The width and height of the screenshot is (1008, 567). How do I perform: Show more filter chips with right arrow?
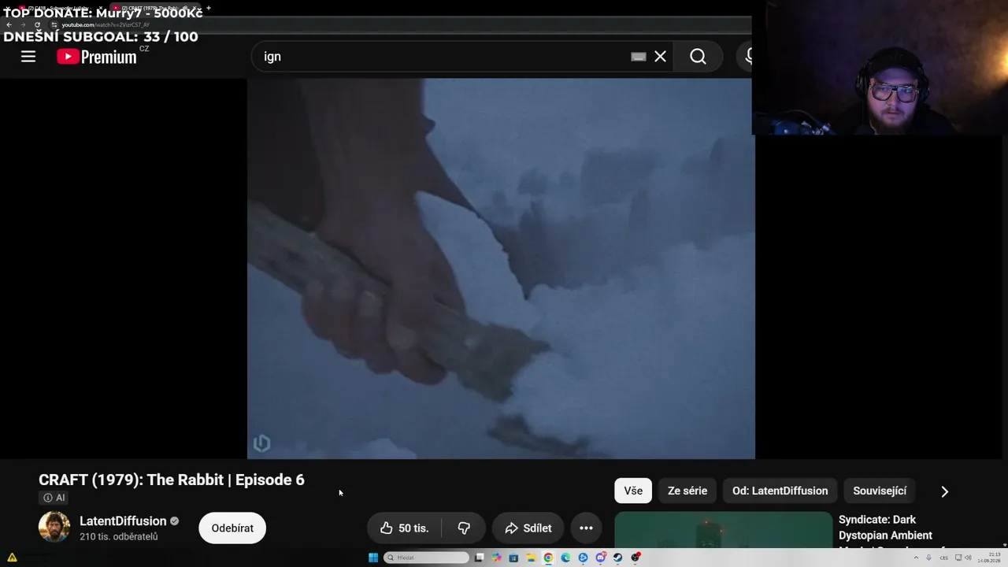tap(945, 491)
